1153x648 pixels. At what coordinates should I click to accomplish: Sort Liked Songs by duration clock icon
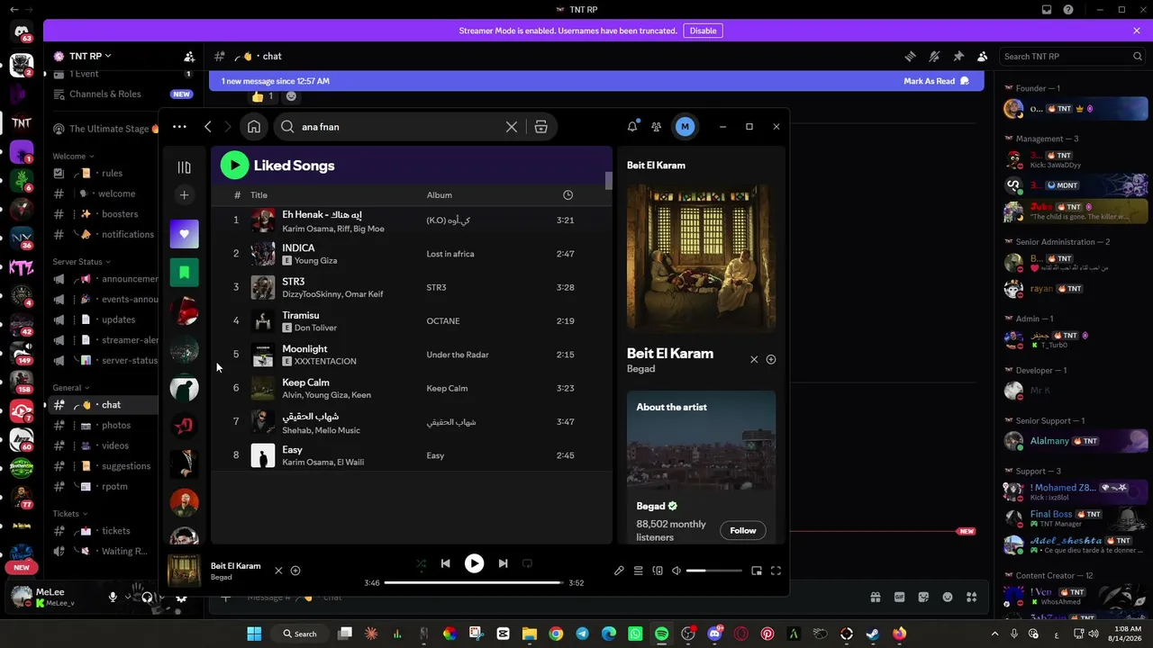click(567, 195)
